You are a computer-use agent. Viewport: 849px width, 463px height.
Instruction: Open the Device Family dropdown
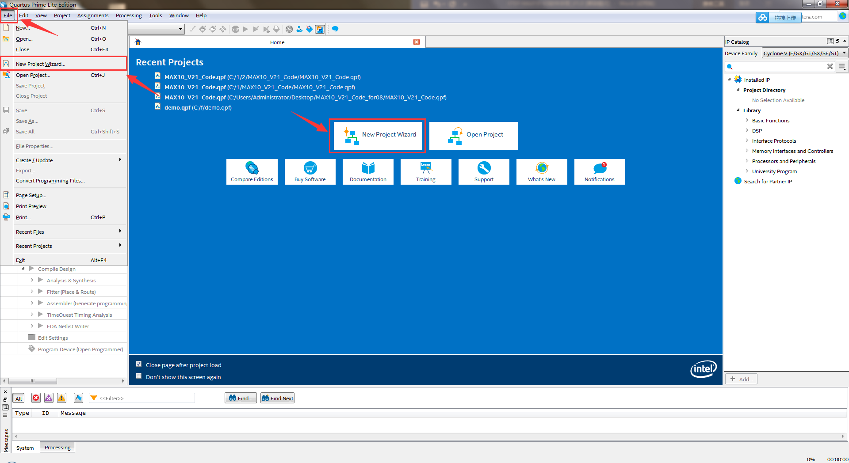(x=805, y=53)
